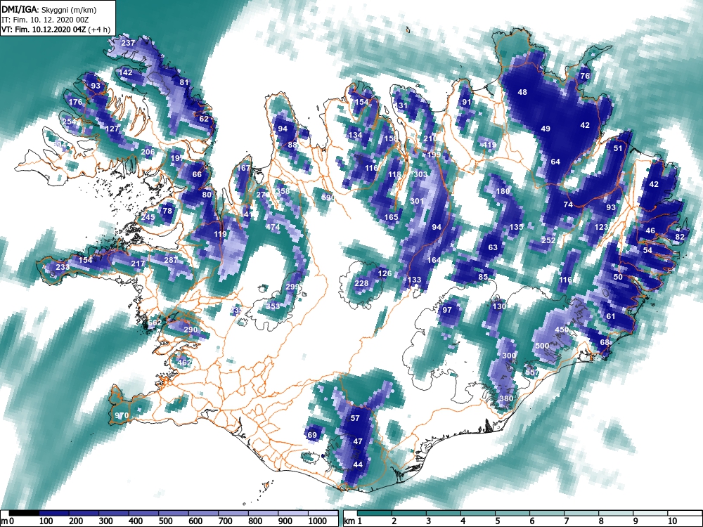Click the map value 228
This screenshot has height=527, width=703.
[x=361, y=283]
